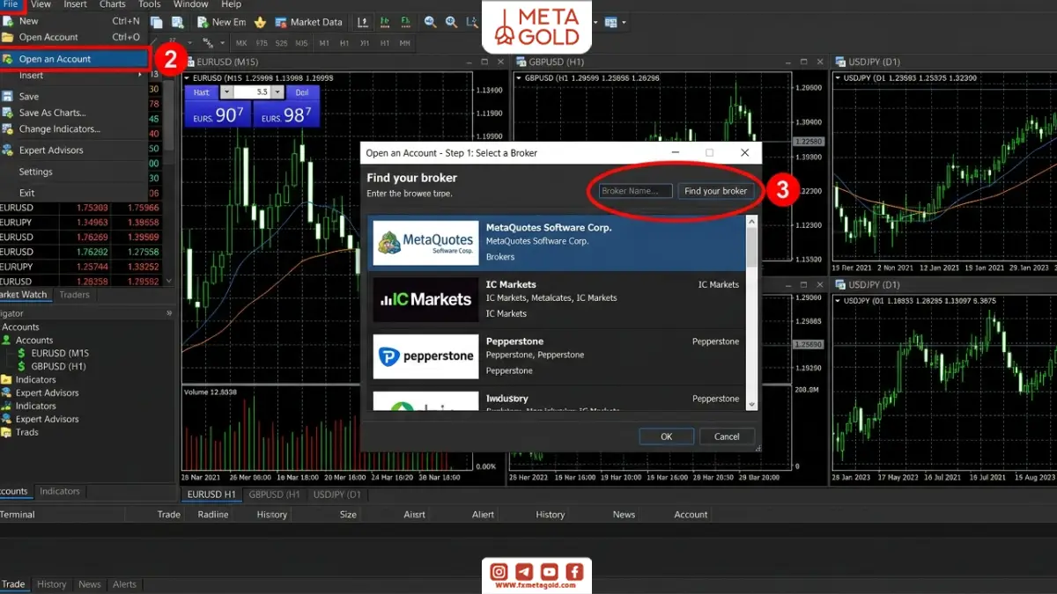1057x594 pixels.
Task: Open the YouTube icon in footer
Action: (549, 571)
